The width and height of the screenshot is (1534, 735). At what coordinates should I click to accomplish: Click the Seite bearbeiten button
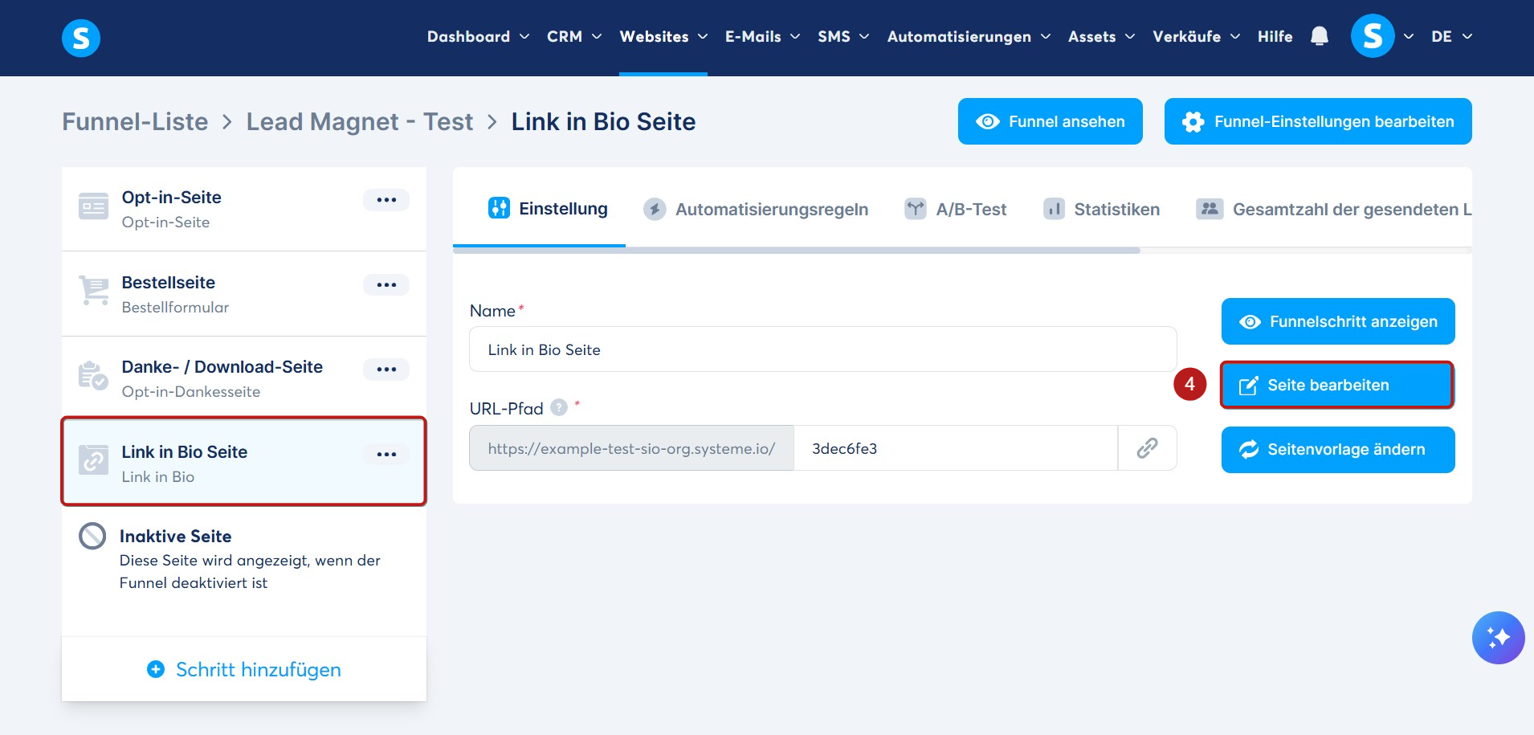pyautogui.click(x=1337, y=385)
